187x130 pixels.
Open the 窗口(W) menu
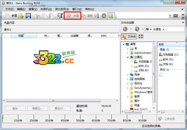tap(77, 9)
